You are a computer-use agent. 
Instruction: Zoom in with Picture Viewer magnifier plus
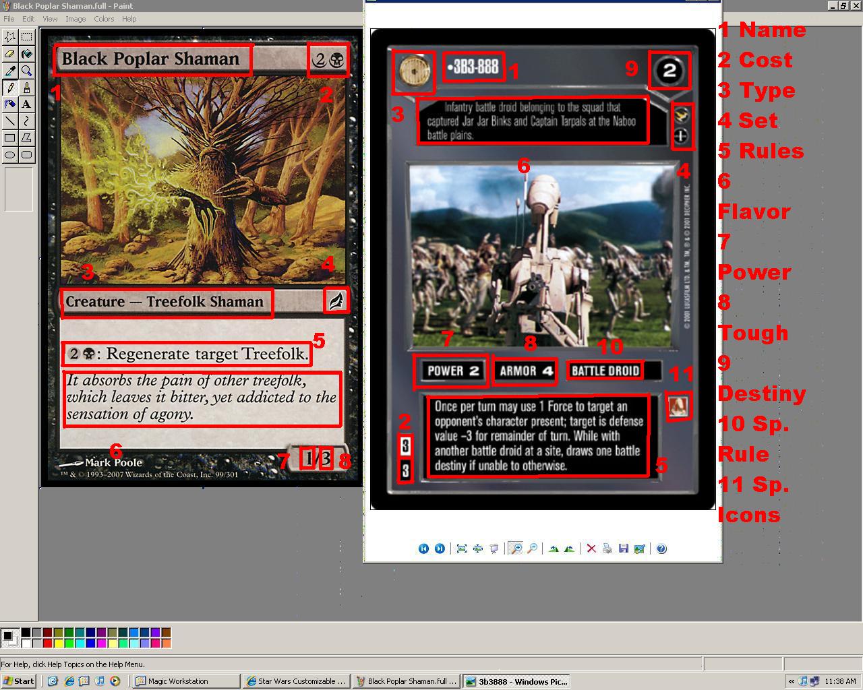point(516,548)
